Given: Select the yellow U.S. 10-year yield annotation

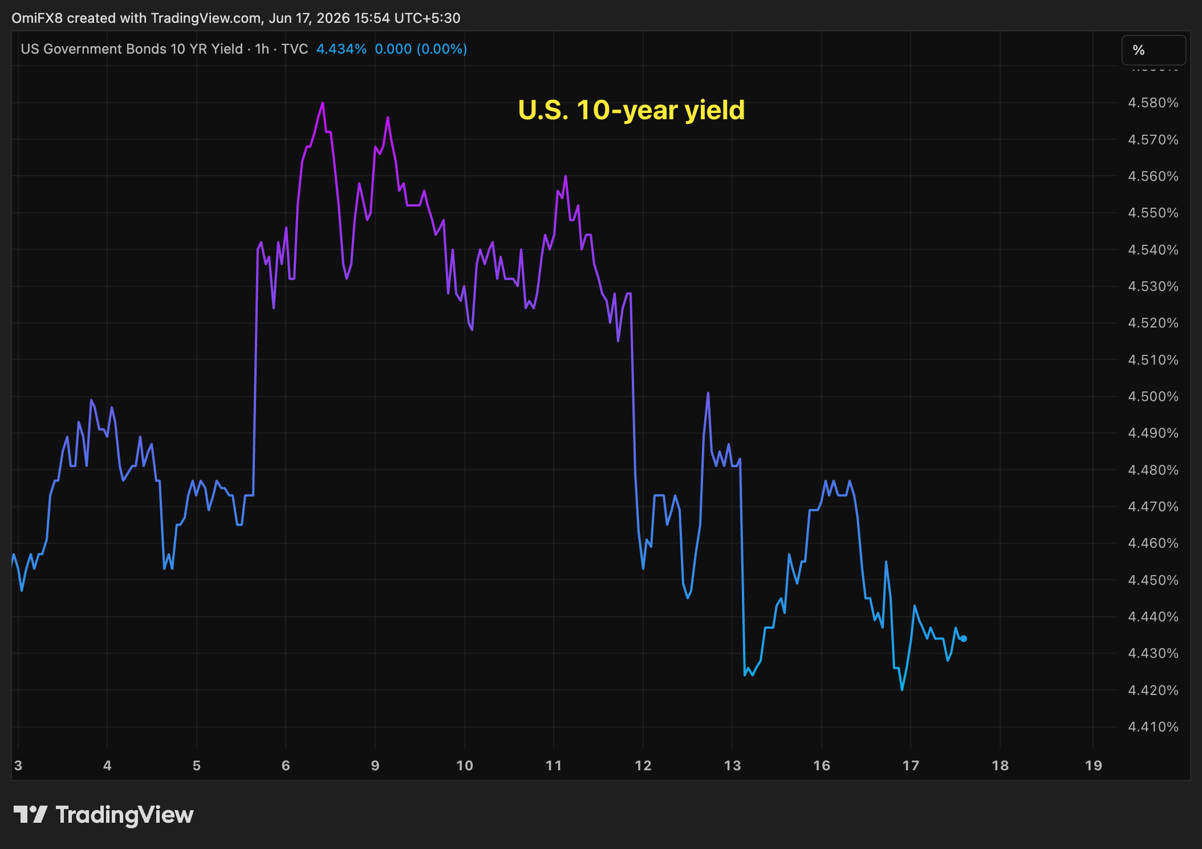Looking at the screenshot, I should [631, 110].
